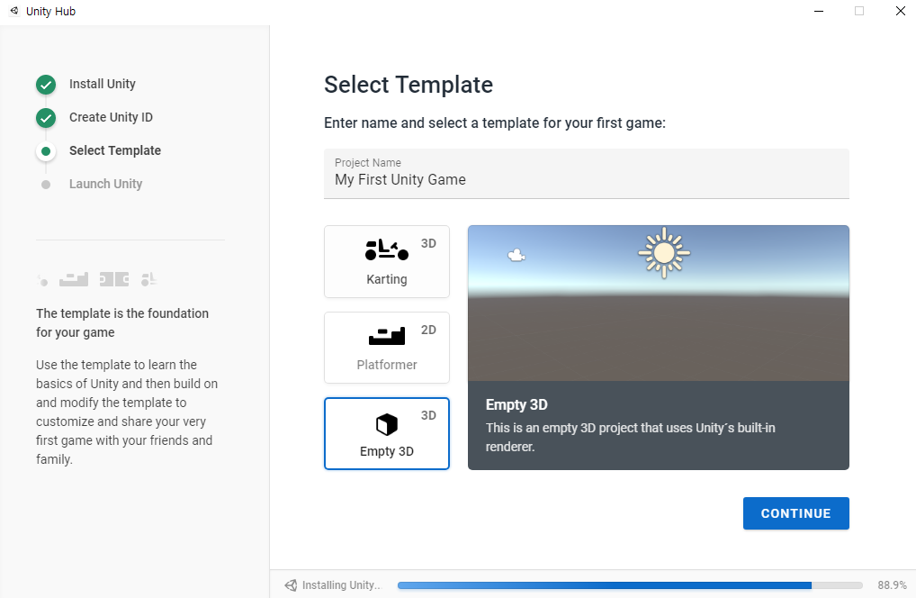
Task: Click the Empty 3D preview image
Action: coord(659,304)
